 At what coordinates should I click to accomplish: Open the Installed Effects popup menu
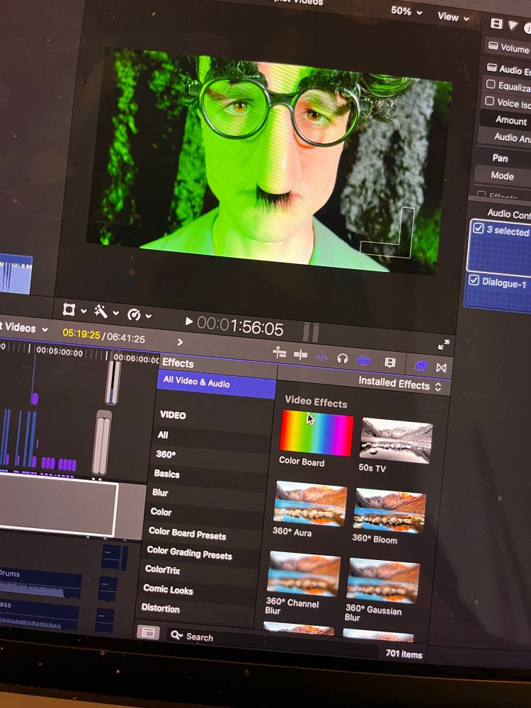[399, 384]
